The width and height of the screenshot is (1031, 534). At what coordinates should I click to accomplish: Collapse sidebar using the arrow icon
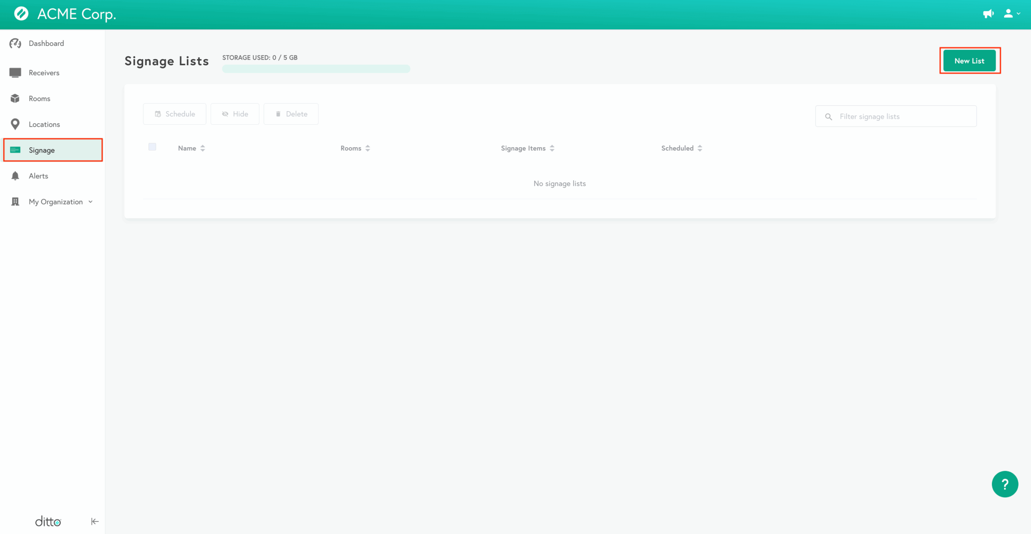(x=95, y=522)
